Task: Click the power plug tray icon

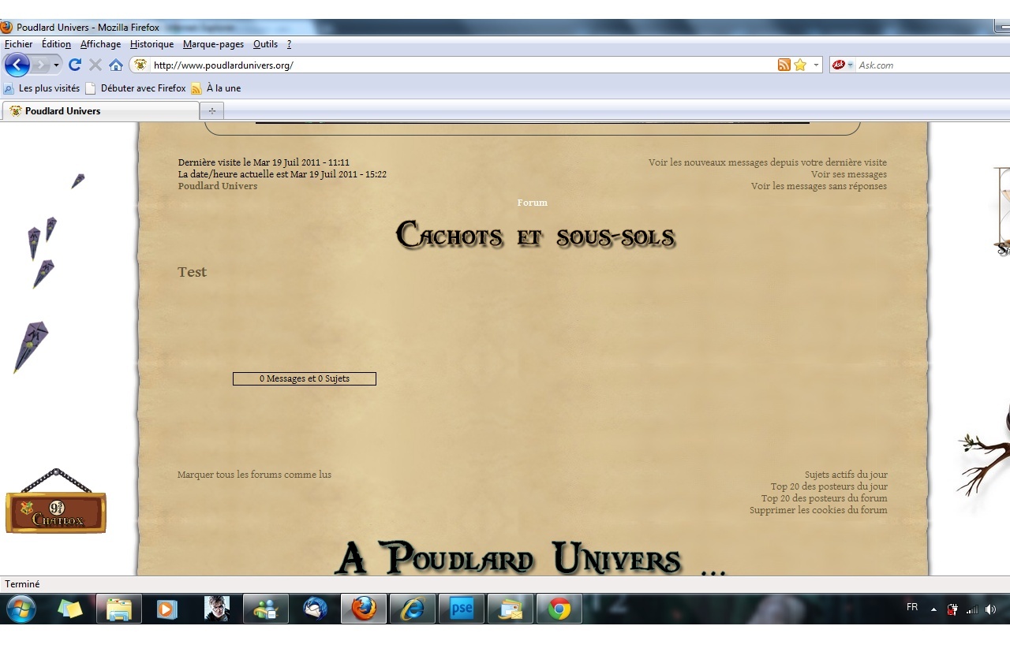Action: tap(952, 609)
